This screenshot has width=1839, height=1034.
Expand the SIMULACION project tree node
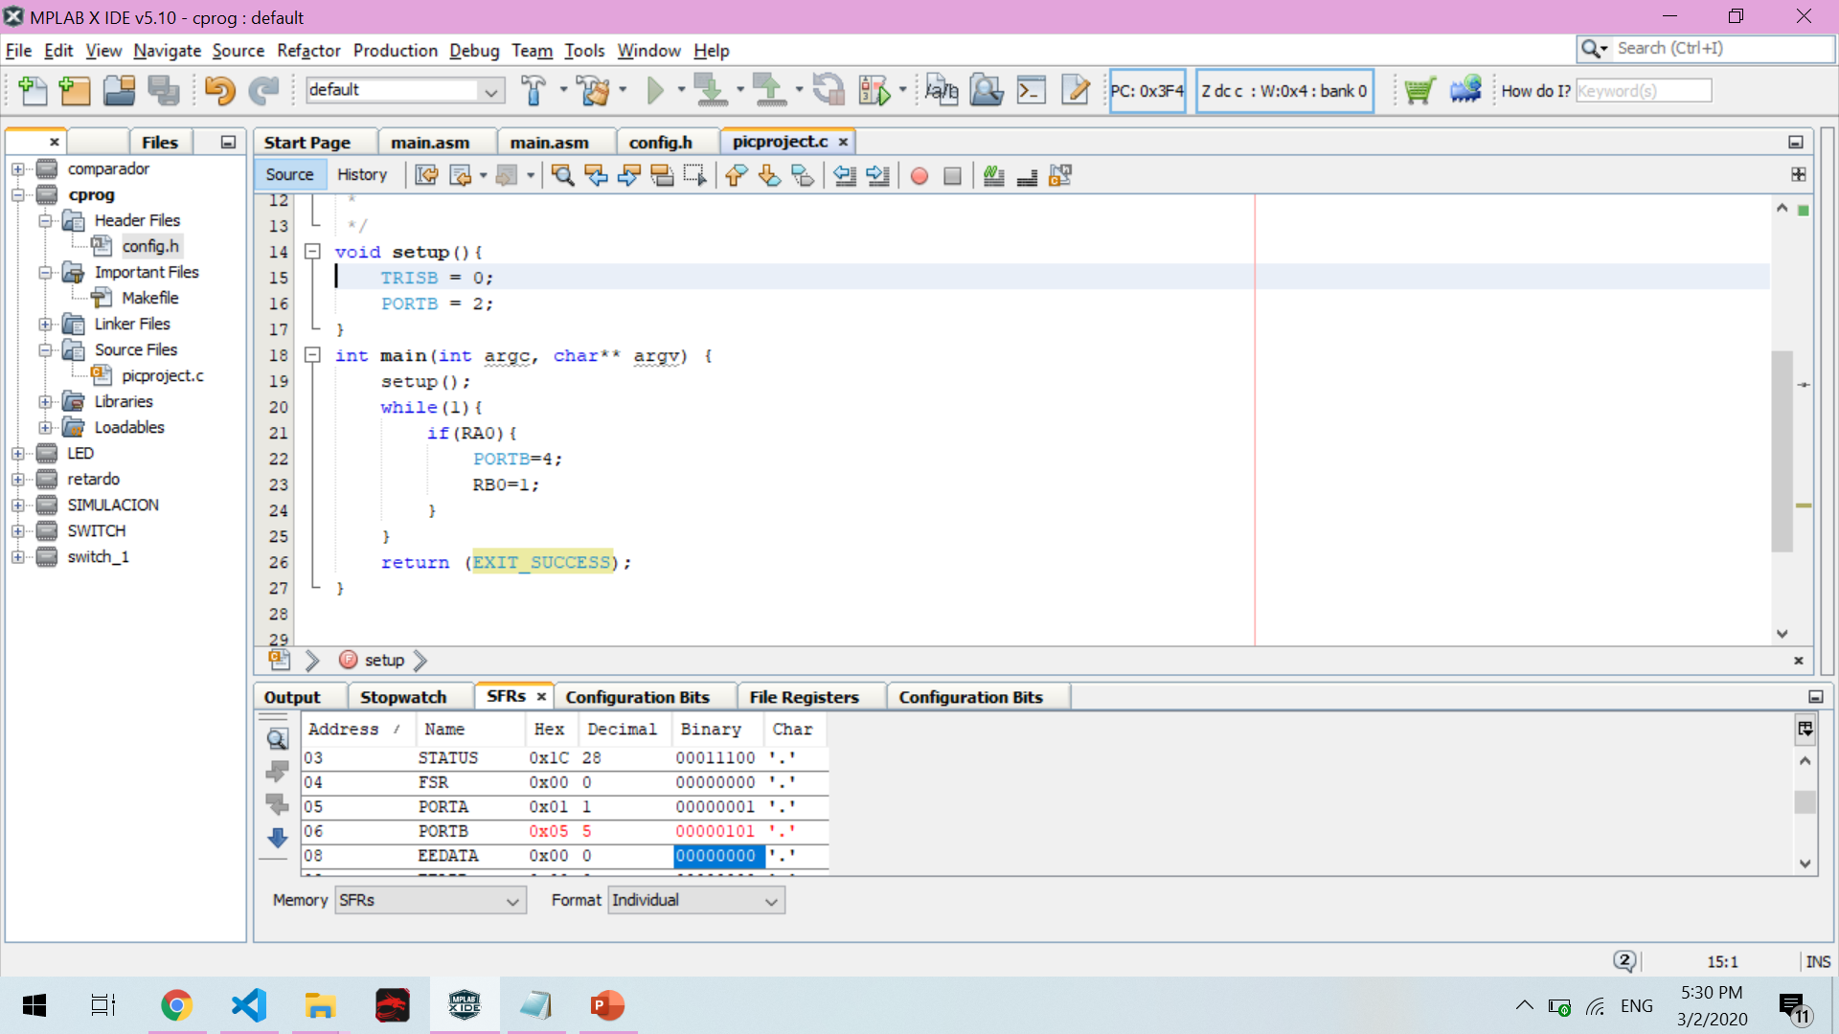18,505
